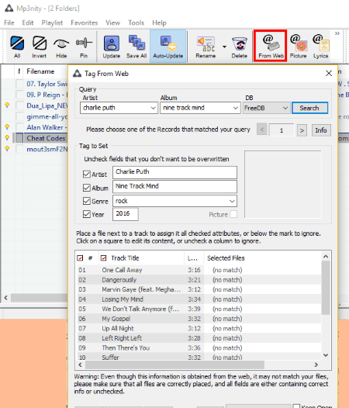Image resolution: width=349 pixels, height=408 pixels.
Task: Click the Selected Files column header
Action: click(x=226, y=258)
